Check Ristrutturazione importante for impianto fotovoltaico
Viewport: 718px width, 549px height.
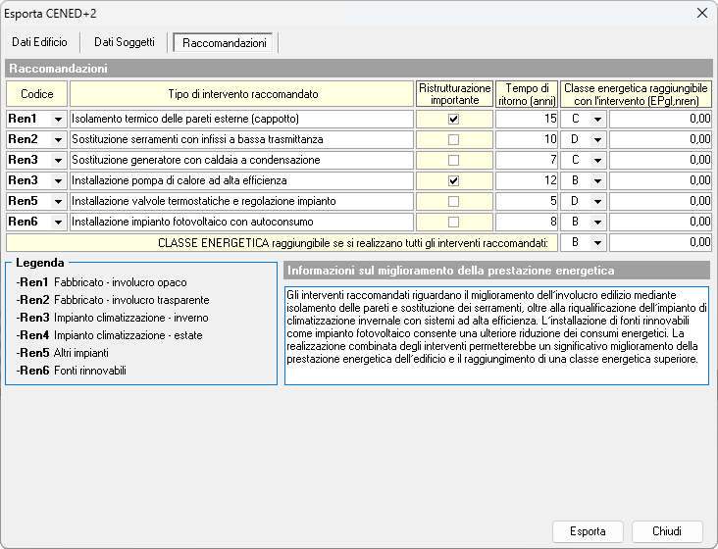click(x=453, y=222)
